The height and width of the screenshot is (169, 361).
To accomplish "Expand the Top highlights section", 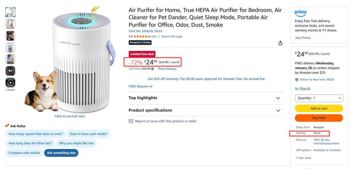I will (x=278, y=98).
